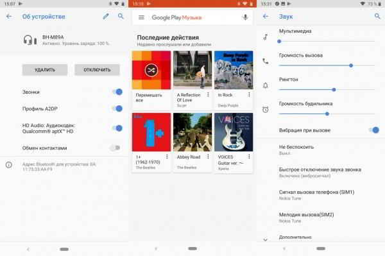Turn off Вибрация при вызове
The width and height of the screenshot is (385, 256).
click(373, 130)
